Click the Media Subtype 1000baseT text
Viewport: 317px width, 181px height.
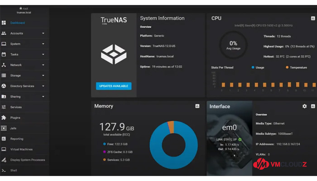pyautogui.click(x=274, y=134)
